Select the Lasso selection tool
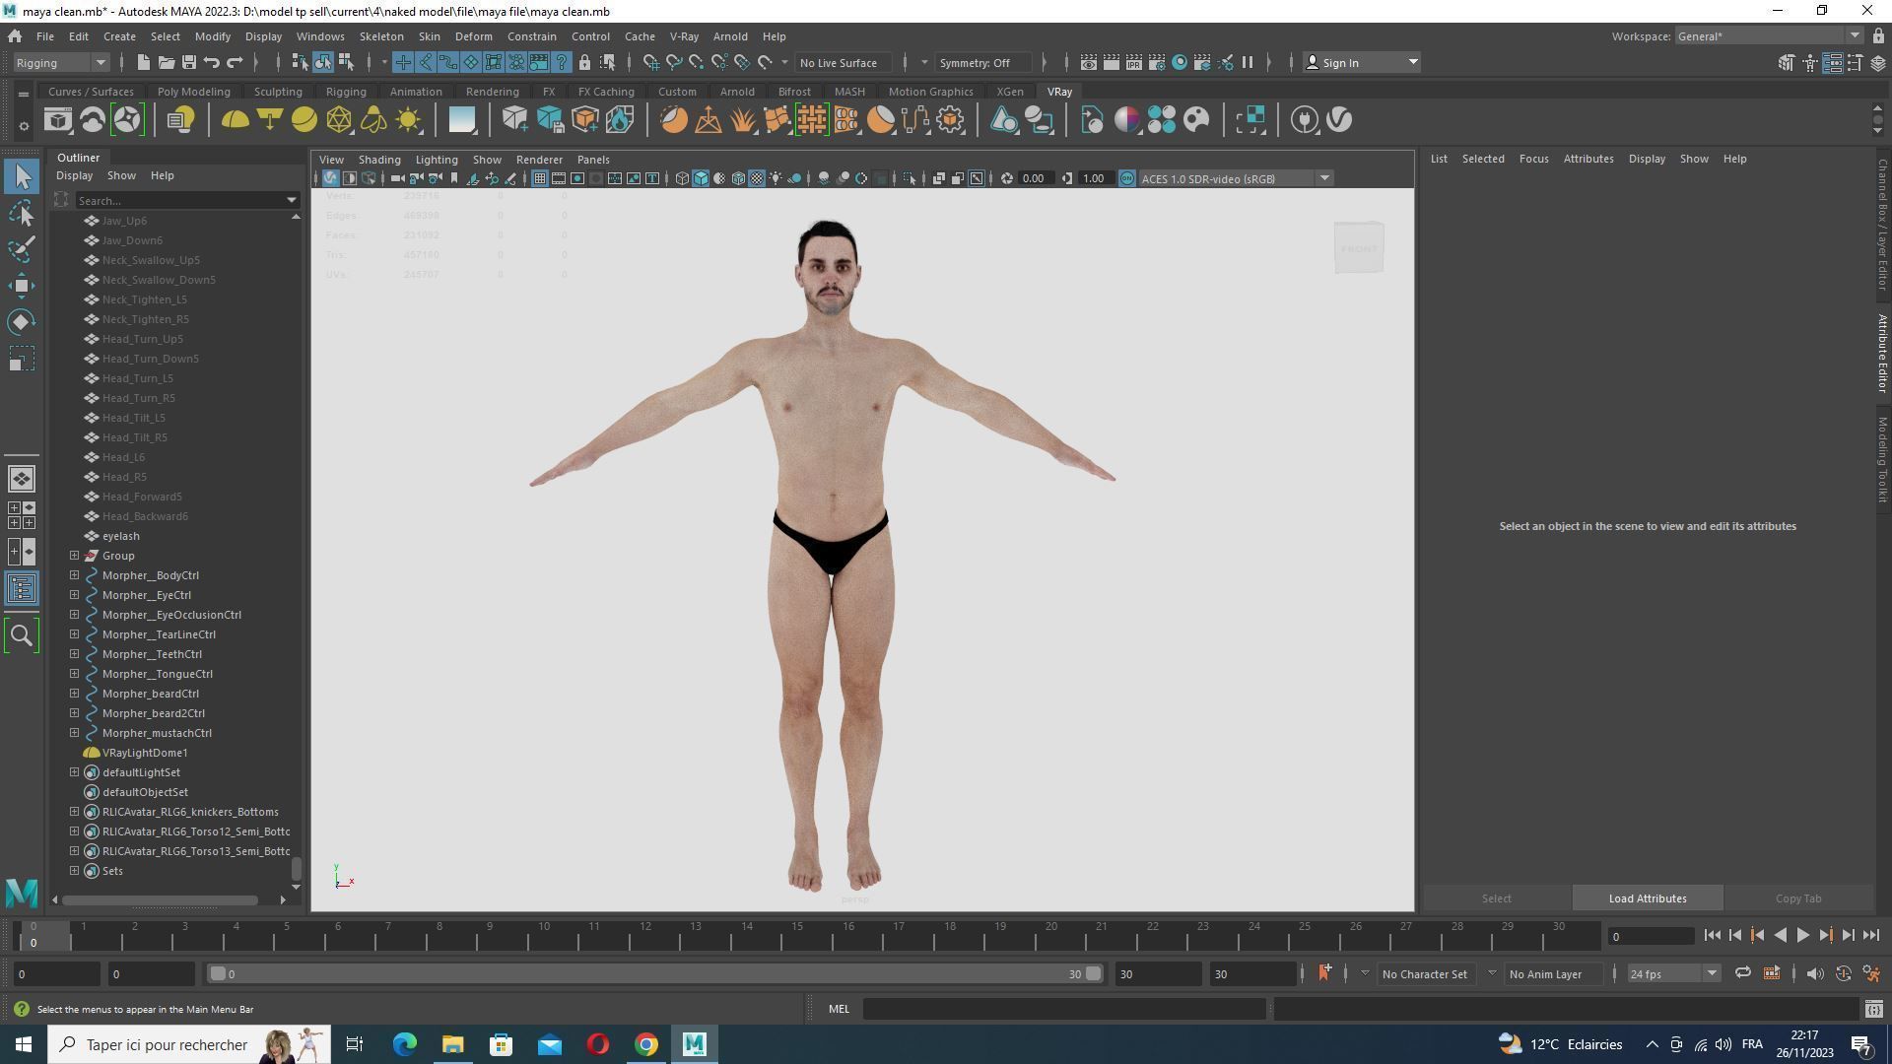Viewport: 1892px width, 1064px height. (22, 213)
